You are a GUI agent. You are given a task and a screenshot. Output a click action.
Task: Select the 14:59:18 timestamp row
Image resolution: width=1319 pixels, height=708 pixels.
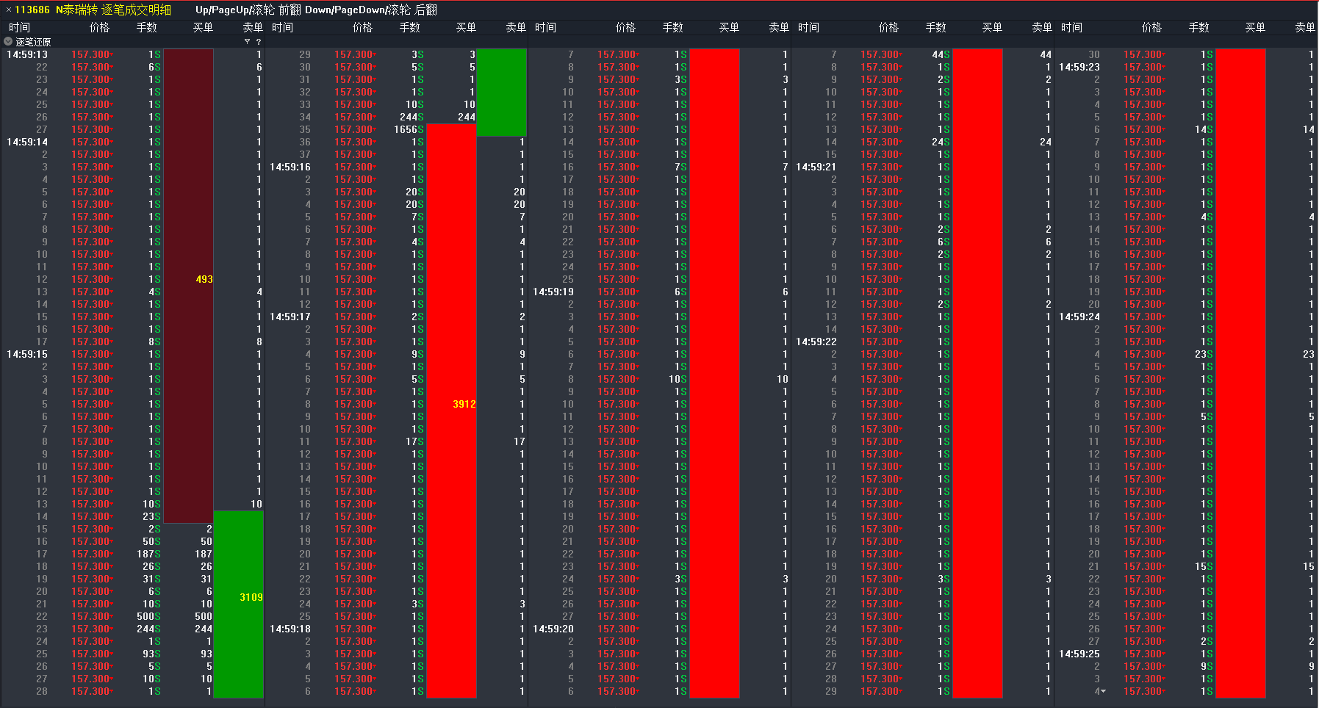tap(397, 629)
